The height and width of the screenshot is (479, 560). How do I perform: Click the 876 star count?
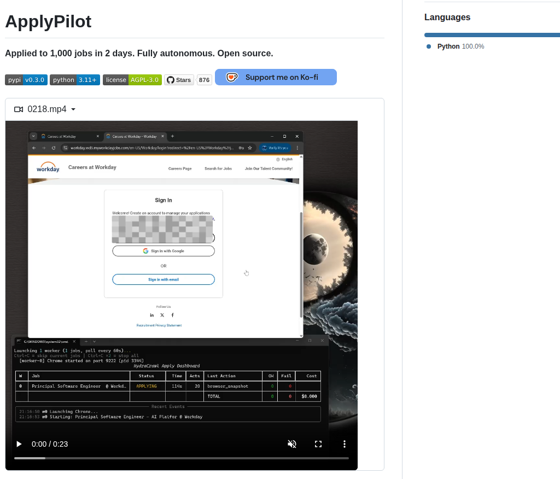click(x=205, y=80)
